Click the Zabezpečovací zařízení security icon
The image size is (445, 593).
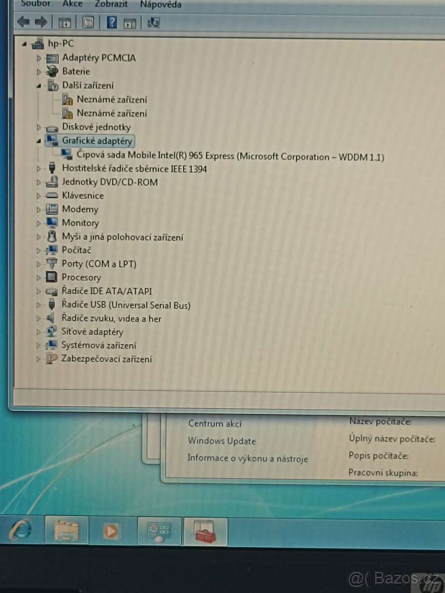point(51,359)
